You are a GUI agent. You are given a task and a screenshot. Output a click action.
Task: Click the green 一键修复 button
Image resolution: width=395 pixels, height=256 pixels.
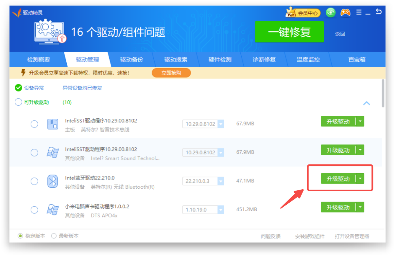click(x=289, y=32)
